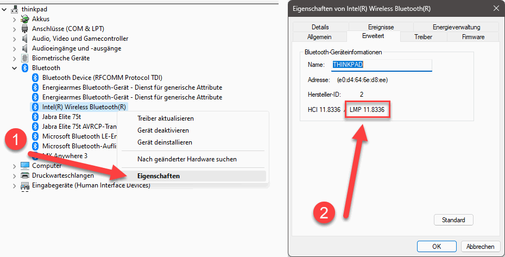Click the Druckwarteschlangen printer icon
Viewport: 505px width, 257px height.
25,175
